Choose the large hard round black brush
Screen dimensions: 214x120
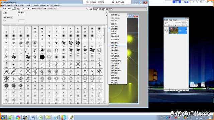click(42, 57)
